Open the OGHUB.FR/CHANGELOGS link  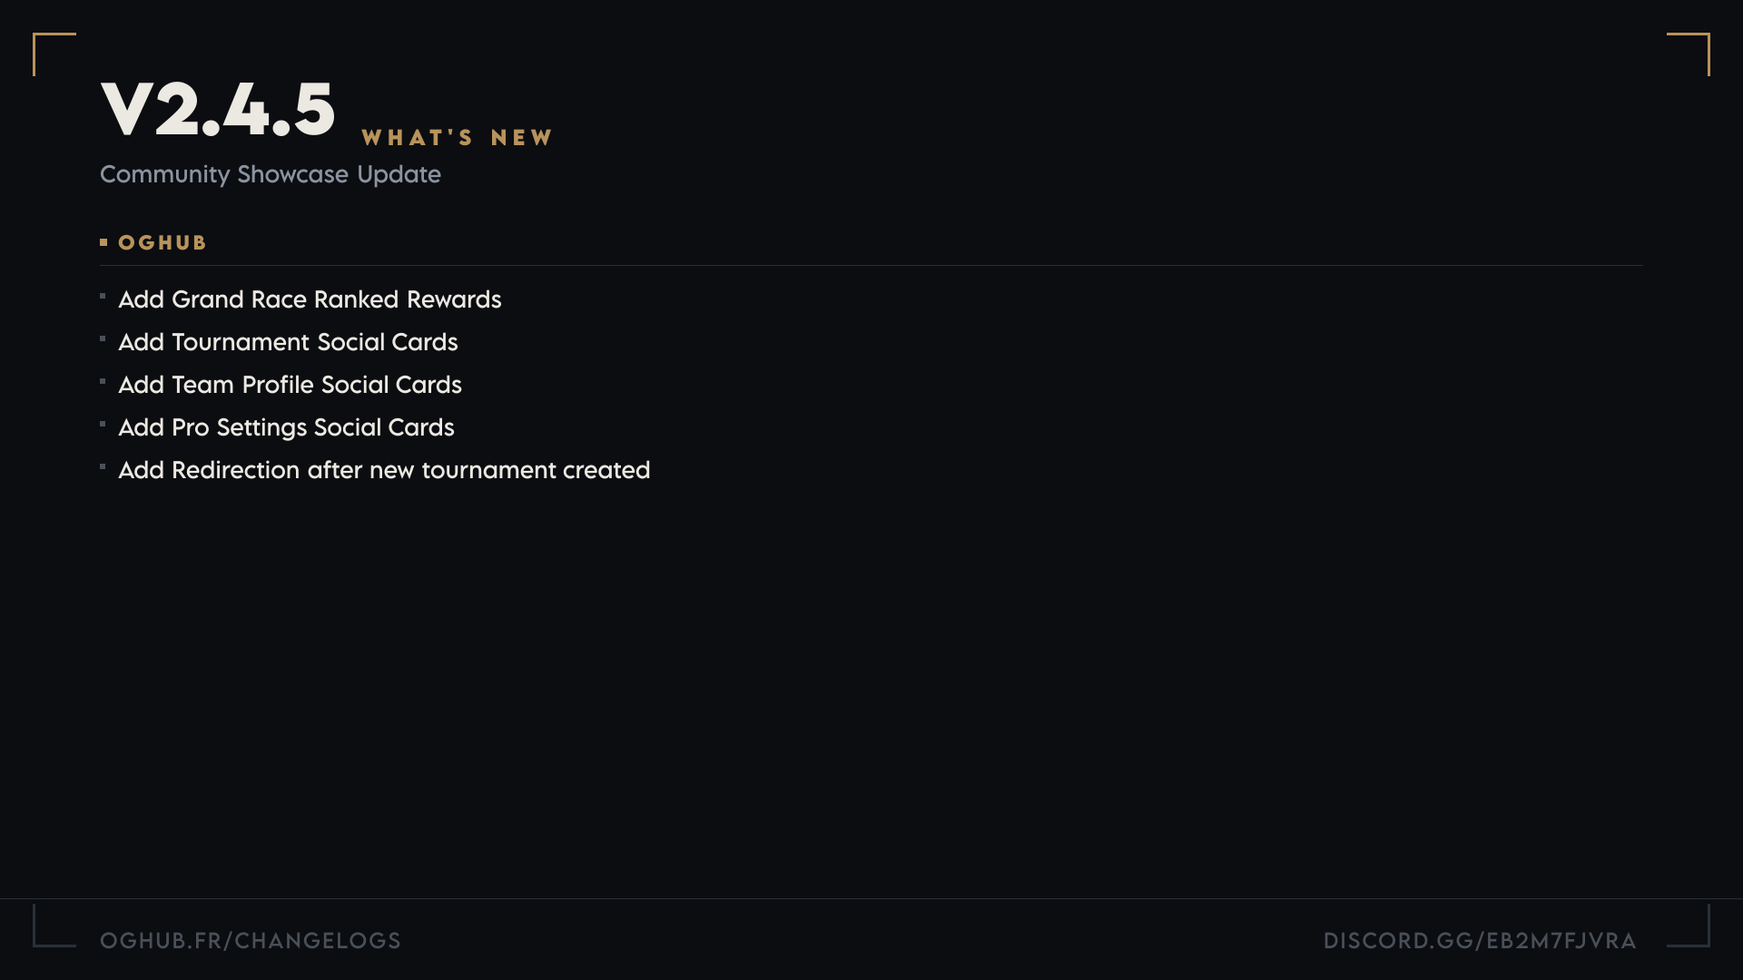pyautogui.click(x=251, y=941)
